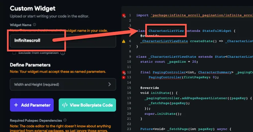The image size is (253, 132).
Task: Click the error marker on line 13
Action: [124, 78]
